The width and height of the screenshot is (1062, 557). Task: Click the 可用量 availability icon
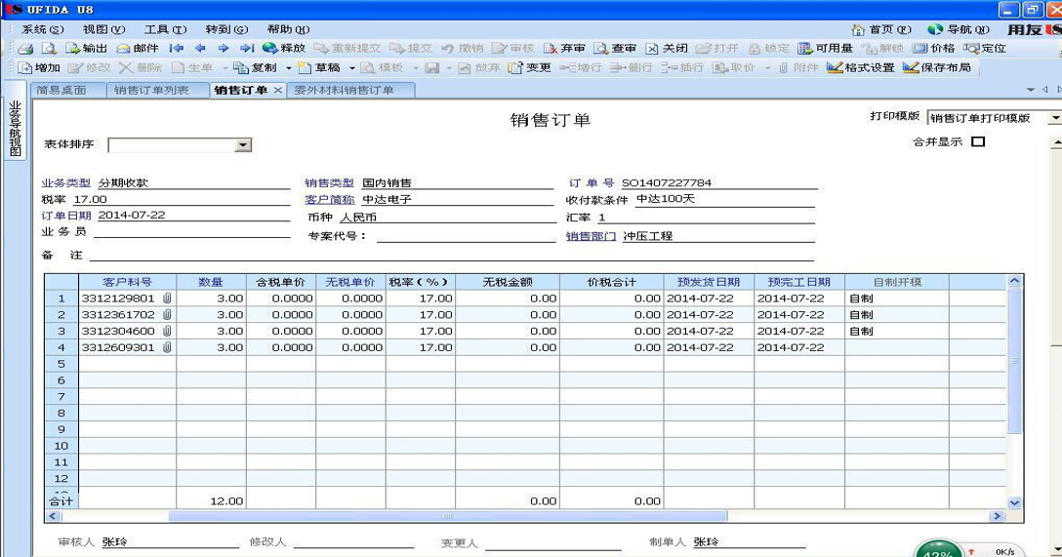tap(824, 49)
